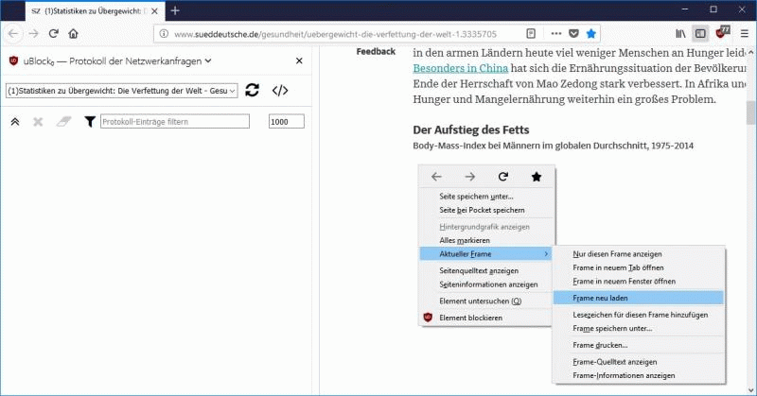Click the filter funnel icon in logger
Viewport: 757px width, 396px height.
[90, 122]
